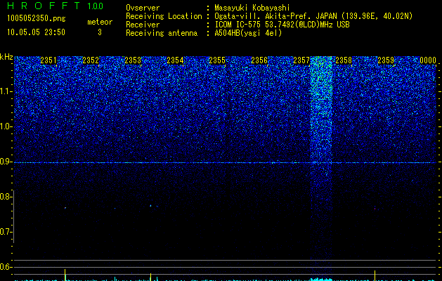442x281 pixels.
Task: Click the 2353 time marker
Action: click(x=133, y=60)
